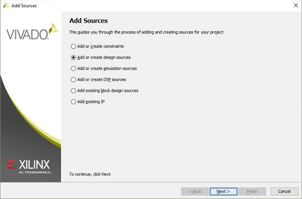This screenshot has width=302, height=199.
Task: Click the disabled Finish button
Action: coord(252,191)
